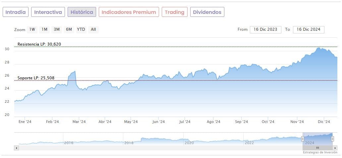Go to the Trading tab
The height and width of the screenshot is (158, 342).
pos(174,12)
